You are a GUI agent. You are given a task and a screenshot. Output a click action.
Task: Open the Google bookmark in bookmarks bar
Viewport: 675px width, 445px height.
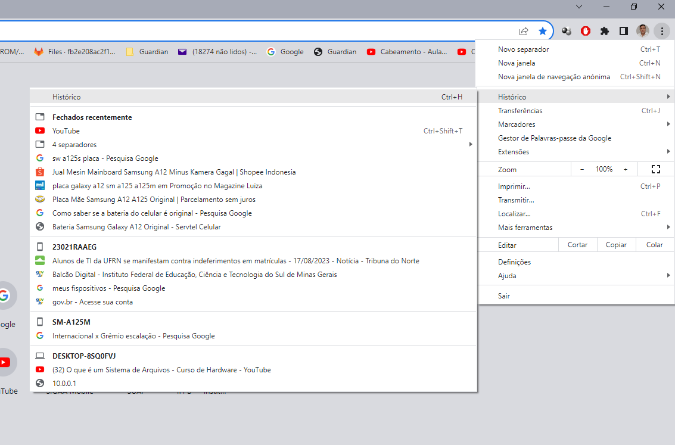[x=285, y=52]
